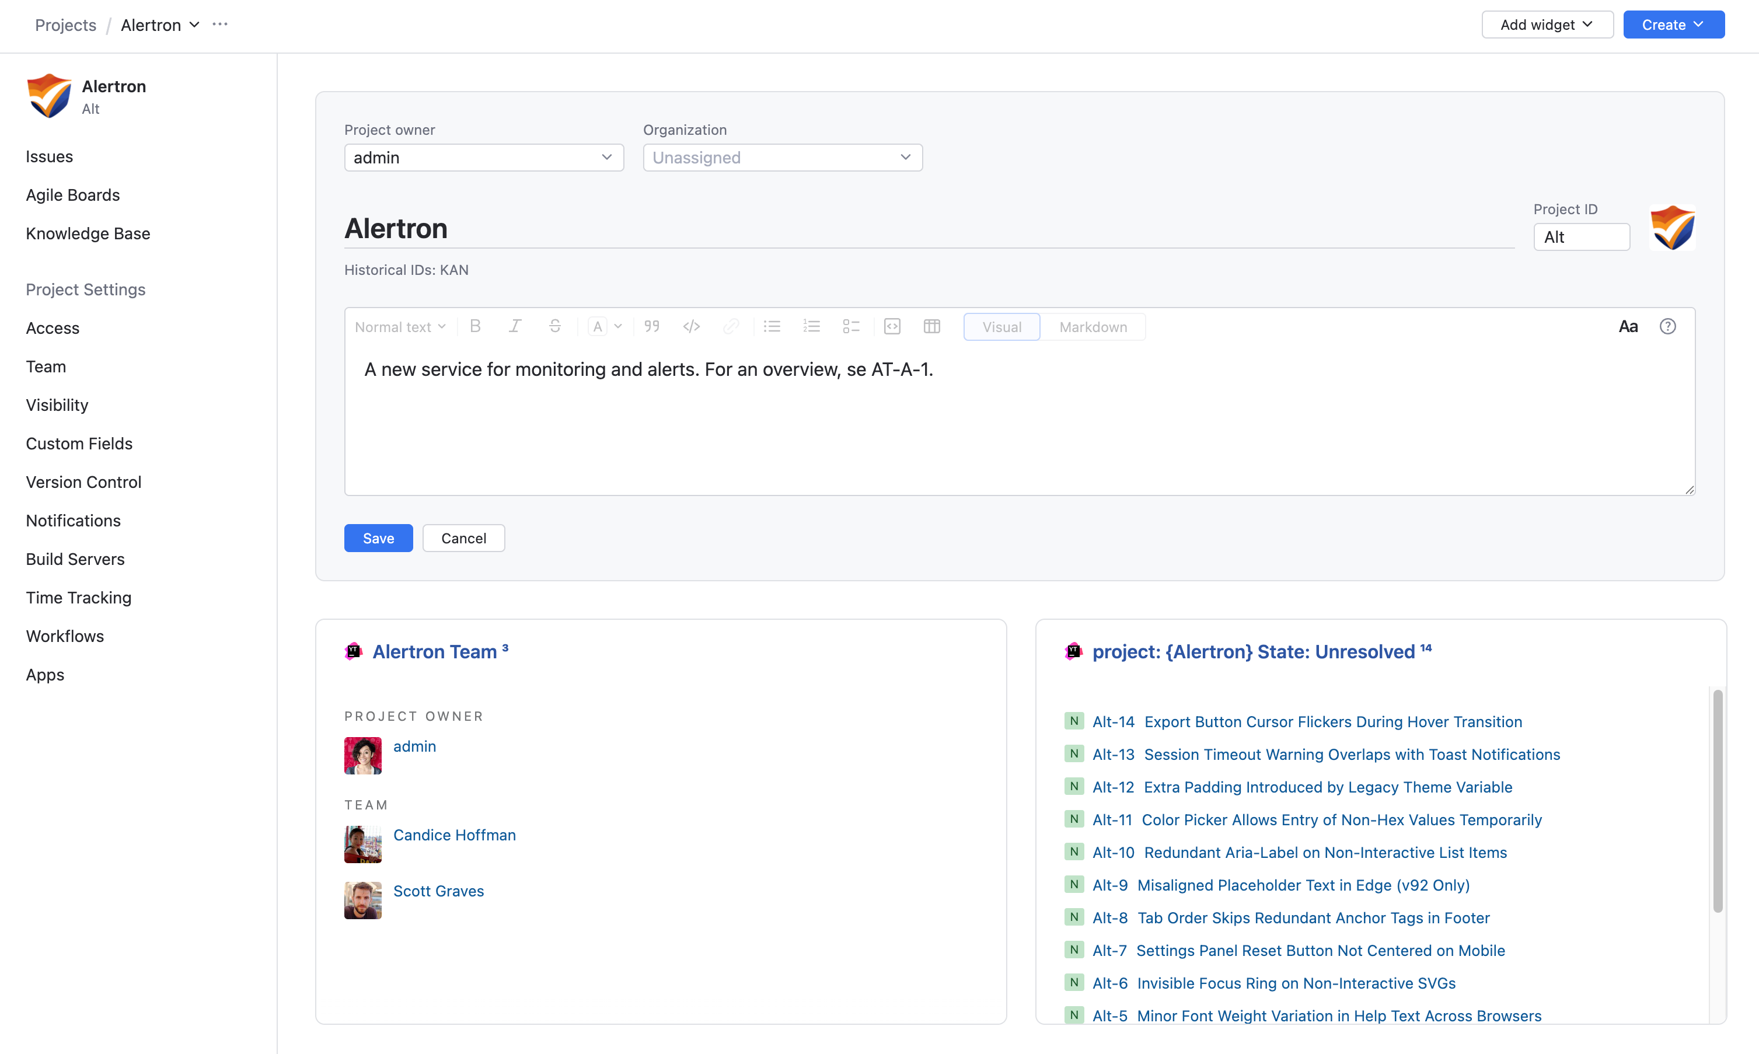Insert a bulleted list
The image size is (1759, 1054).
pos(772,327)
